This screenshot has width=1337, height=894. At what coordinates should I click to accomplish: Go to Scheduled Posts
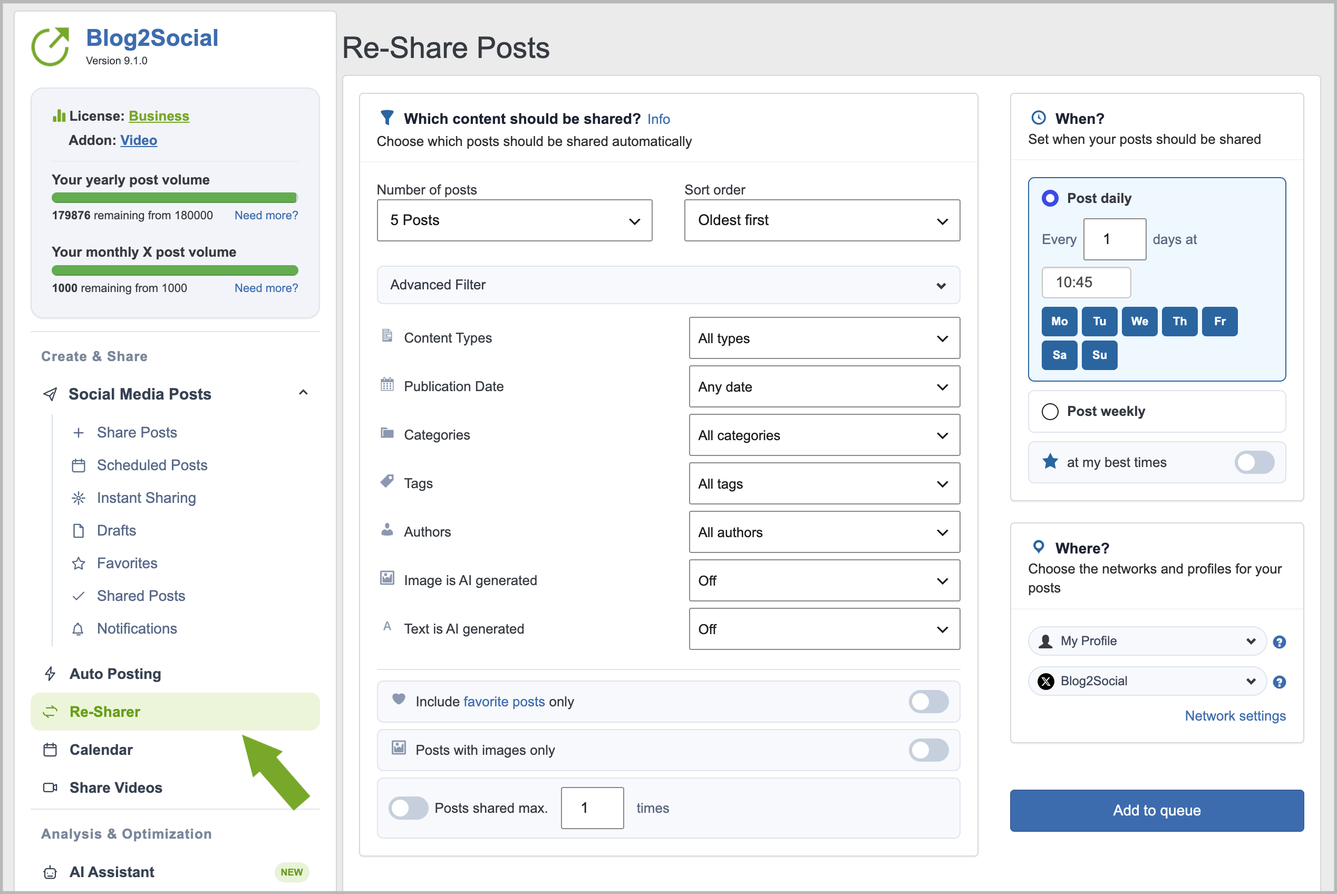[x=152, y=465]
